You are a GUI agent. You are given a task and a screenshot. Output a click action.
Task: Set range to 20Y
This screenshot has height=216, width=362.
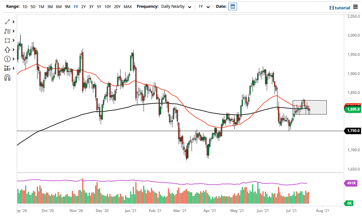pyautogui.click(x=117, y=7)
